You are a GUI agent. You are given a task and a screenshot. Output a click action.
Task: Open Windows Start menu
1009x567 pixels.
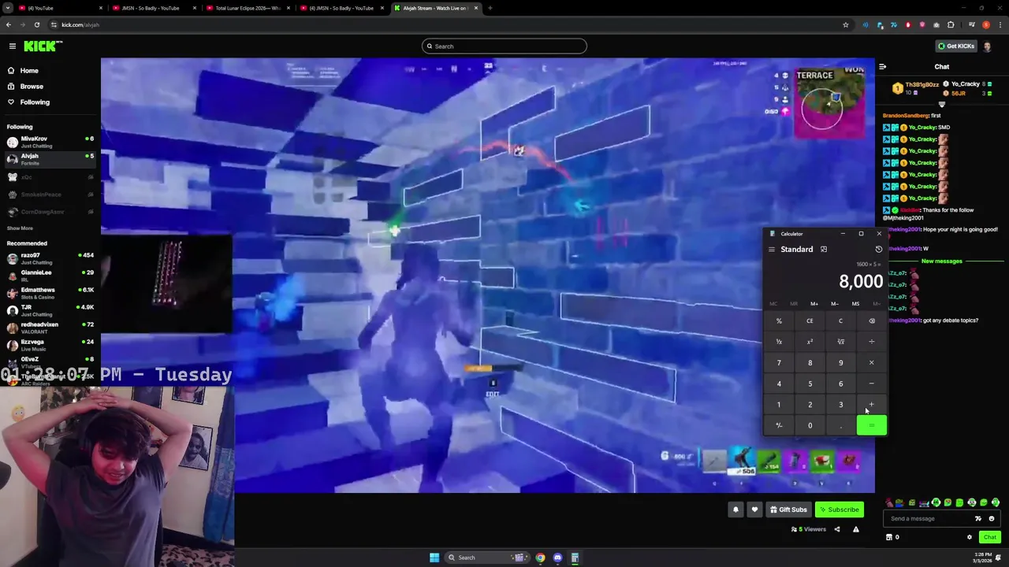pyautogui.click(x=434, y=558)
